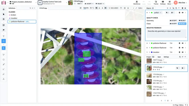The width and height of the screenshot is (189, 106).
Task: Open tag dropdown for object 4
Action: coord(167,13)
